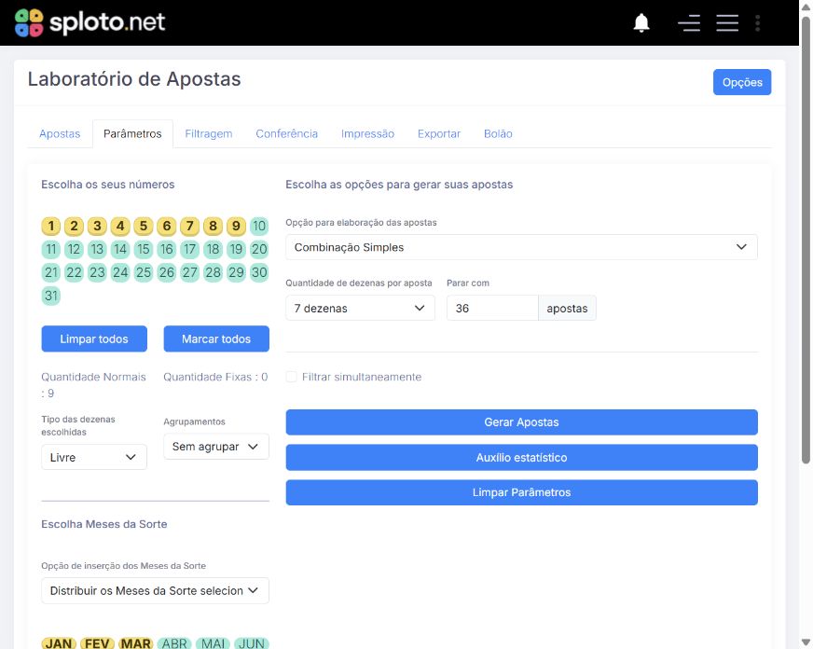Click Limpar Parâmetros button
Image resolution: width=813 pixels, height=649 pixels.
tap(521, 492)
